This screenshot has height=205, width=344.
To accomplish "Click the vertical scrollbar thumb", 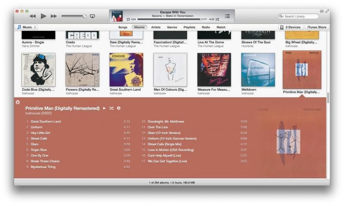I will (x=328, y=98).
